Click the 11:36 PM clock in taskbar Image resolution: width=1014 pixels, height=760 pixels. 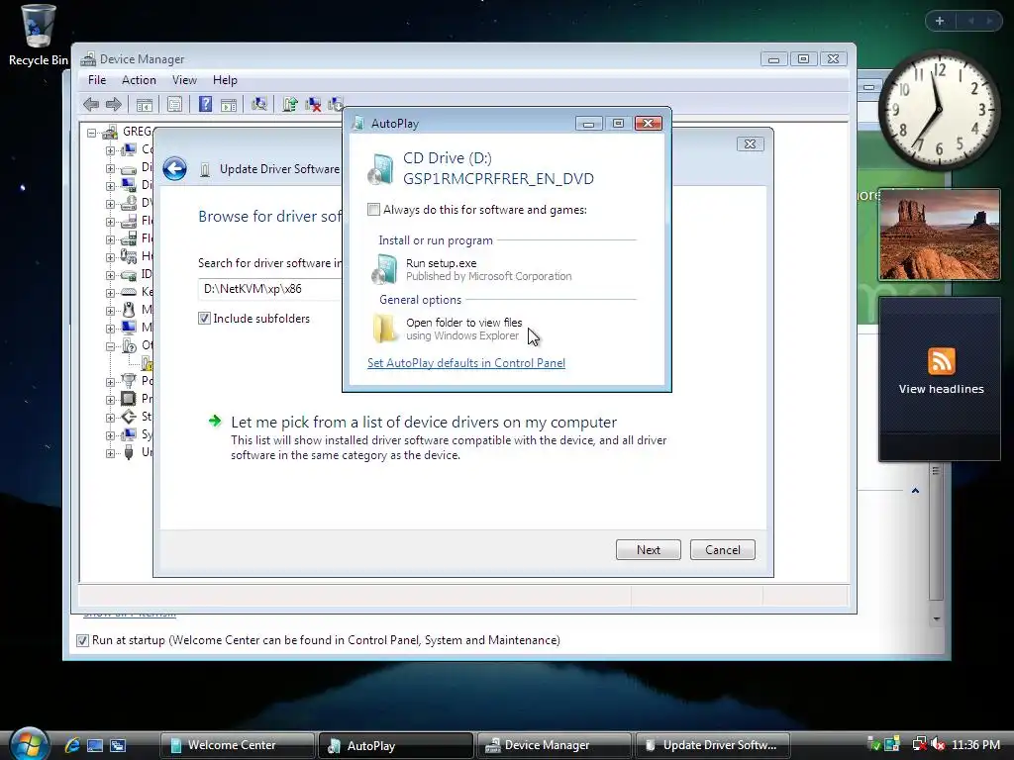pos(975,745)
